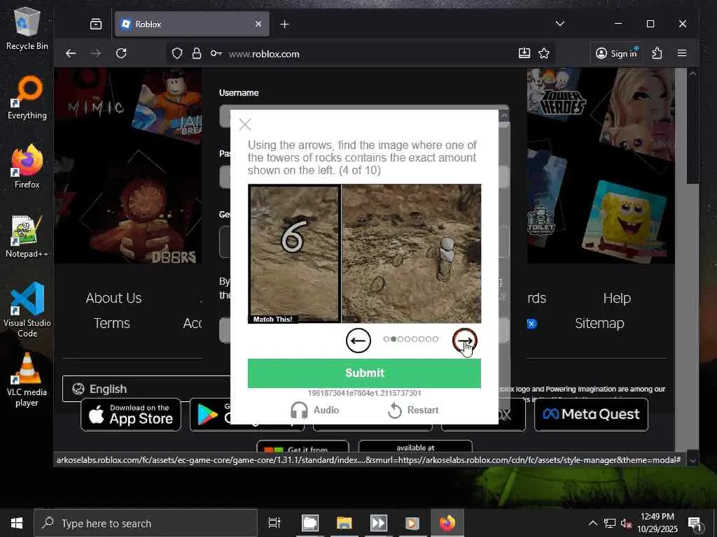Open the Everything desktop shortcut

point(27,98)
